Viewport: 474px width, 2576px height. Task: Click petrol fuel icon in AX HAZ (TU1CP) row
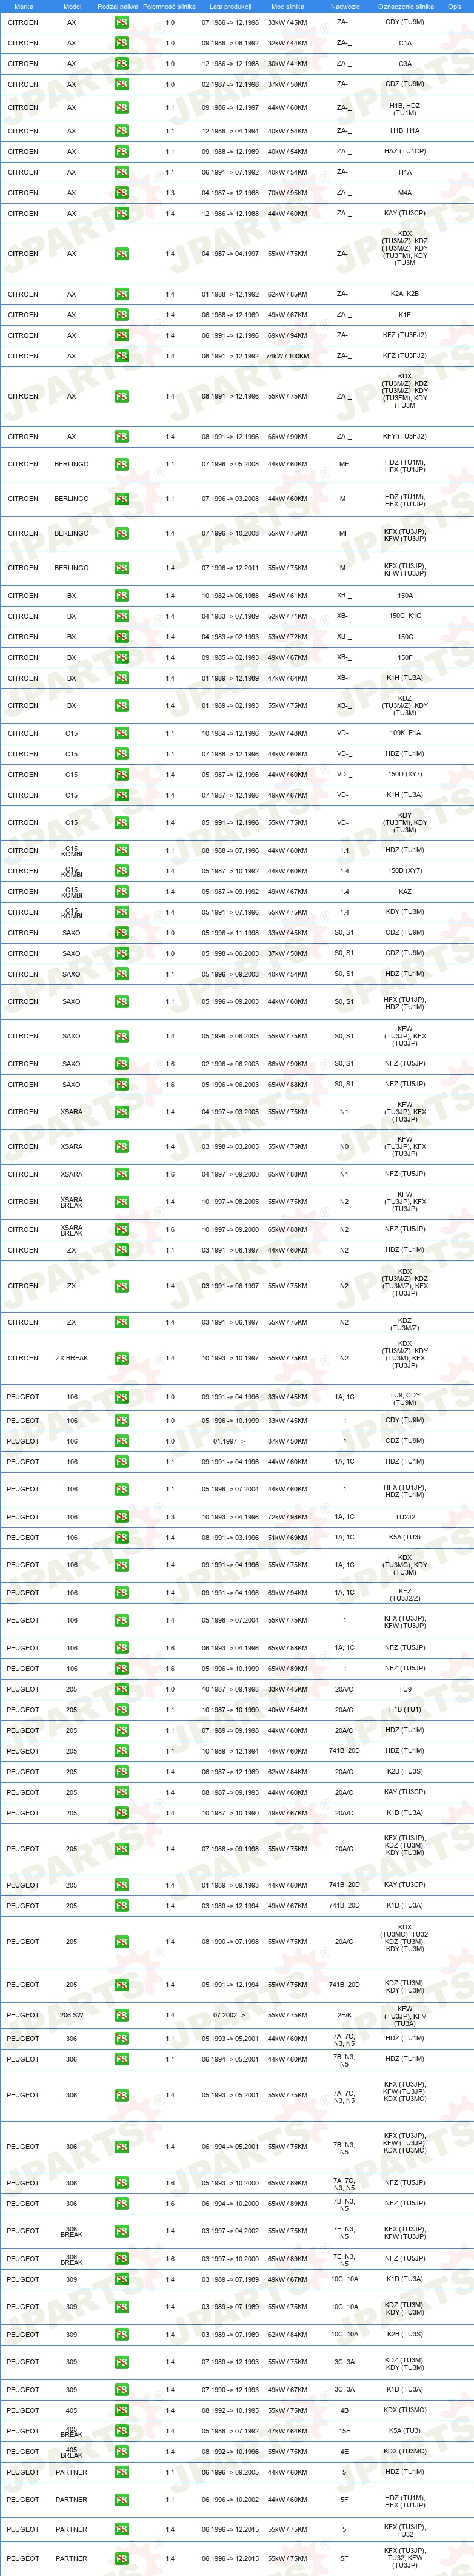click(121, 152)
